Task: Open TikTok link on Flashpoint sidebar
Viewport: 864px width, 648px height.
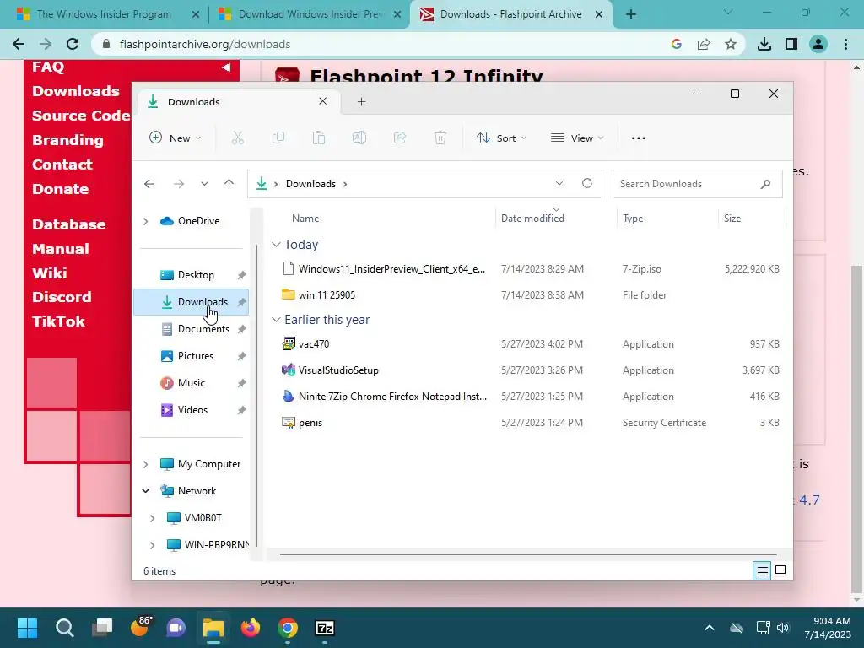Action: [x=58, y=321]
